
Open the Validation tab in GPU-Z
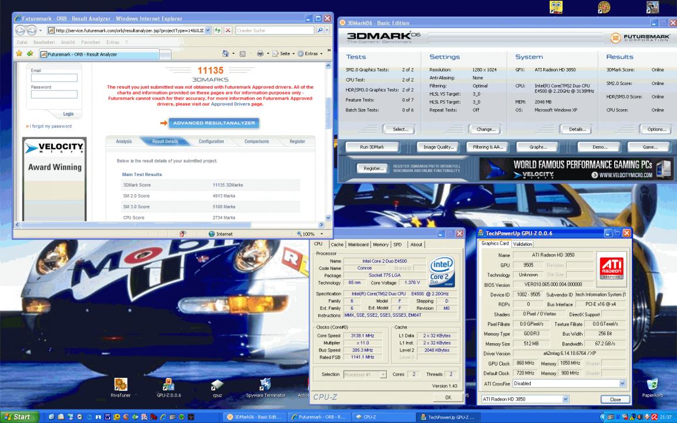(523, 244)
